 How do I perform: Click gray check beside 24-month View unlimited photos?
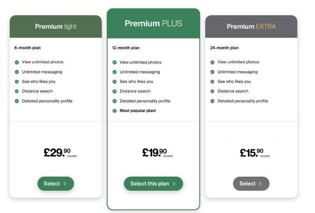point(212,62)
